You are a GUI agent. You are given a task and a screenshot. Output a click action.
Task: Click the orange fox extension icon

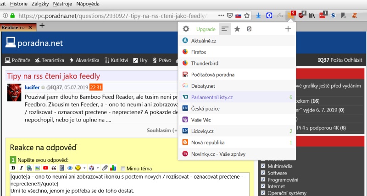click(355, 16)
